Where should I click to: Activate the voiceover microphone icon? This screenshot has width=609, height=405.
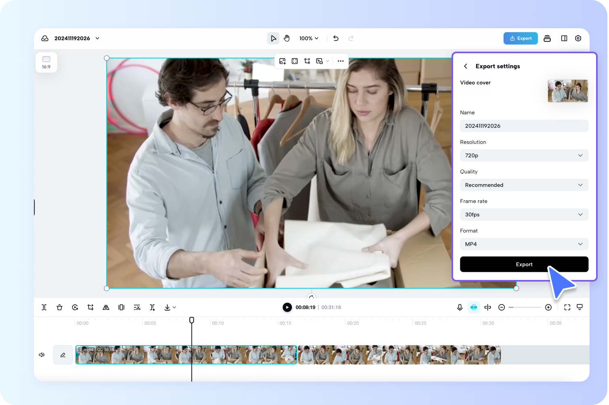click(460, 307)
